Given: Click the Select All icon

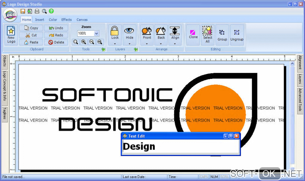Looking at the screenshot, I should pos(207,31).
